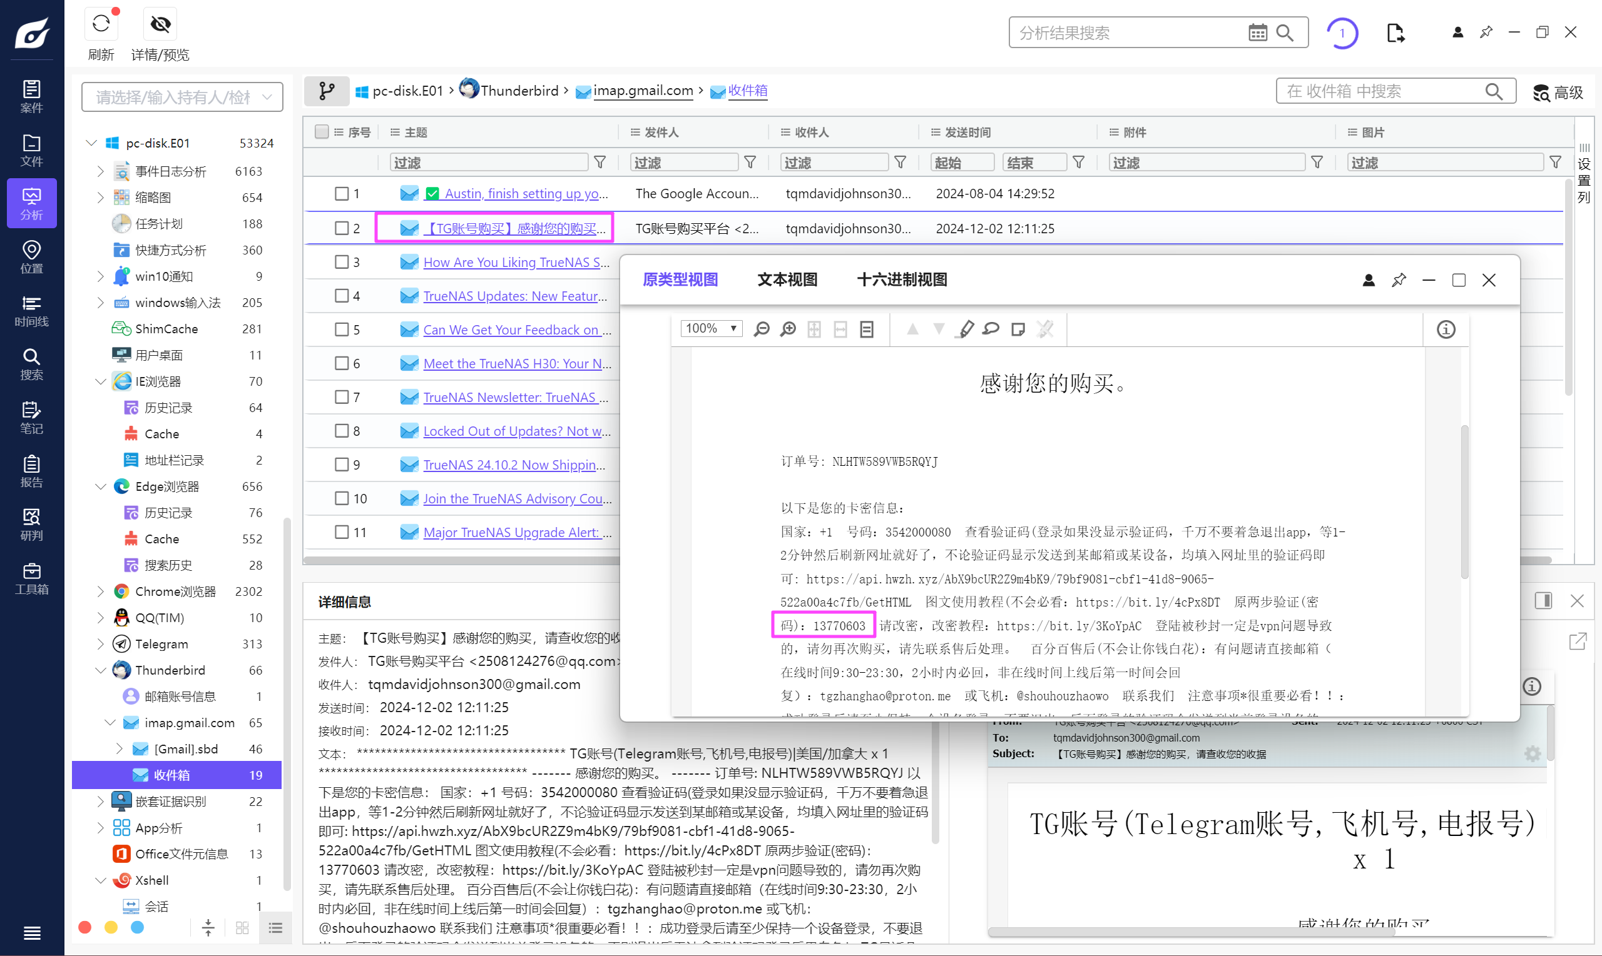Click the comment bubble tool in the preview
The width and height of the screenshot is (1602, 956).
(x=991, y=329)
